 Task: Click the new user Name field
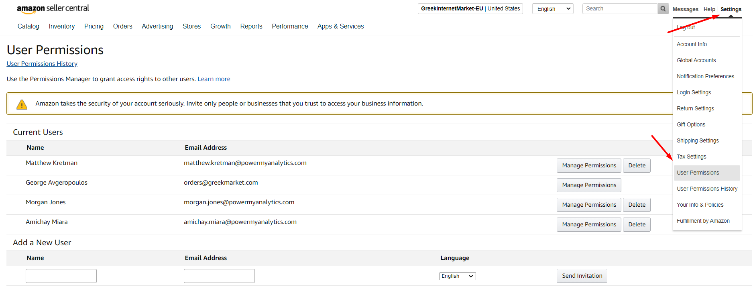coord(61,276)
